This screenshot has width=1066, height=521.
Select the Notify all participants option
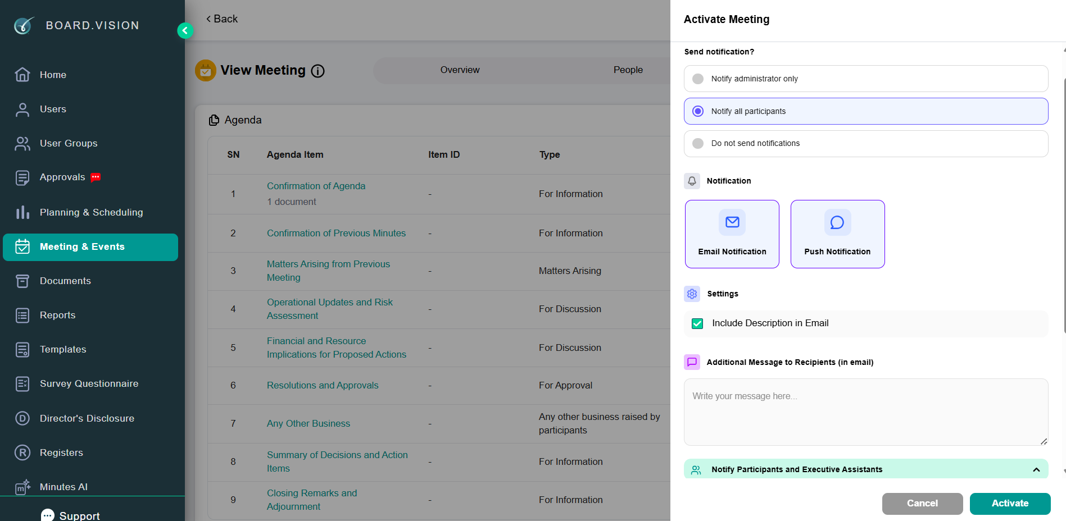pyautogui.click(x=866, y=111)
